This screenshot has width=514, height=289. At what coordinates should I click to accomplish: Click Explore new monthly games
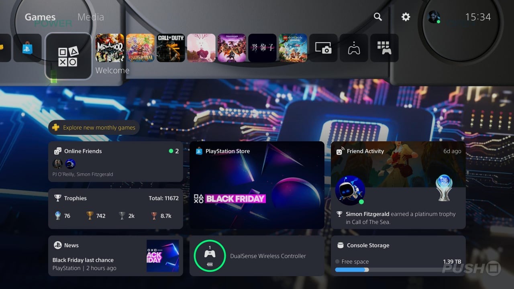click(x=94, y=128)
